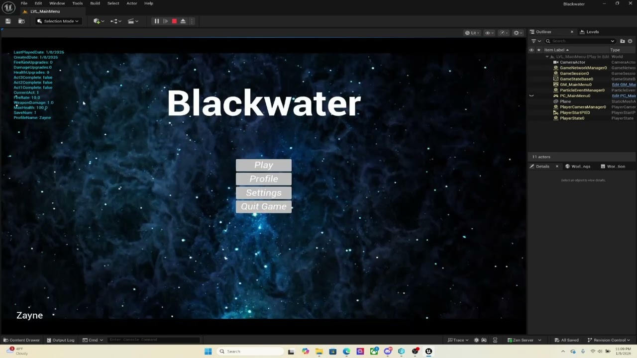
Task: Open the Help menu
Action: [148, 3]
